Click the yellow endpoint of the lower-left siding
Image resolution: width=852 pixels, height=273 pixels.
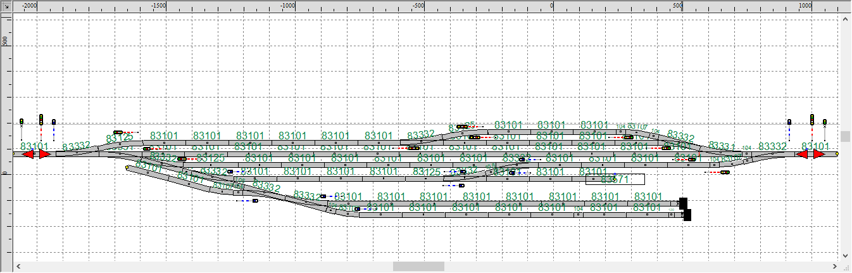[127, 167]
